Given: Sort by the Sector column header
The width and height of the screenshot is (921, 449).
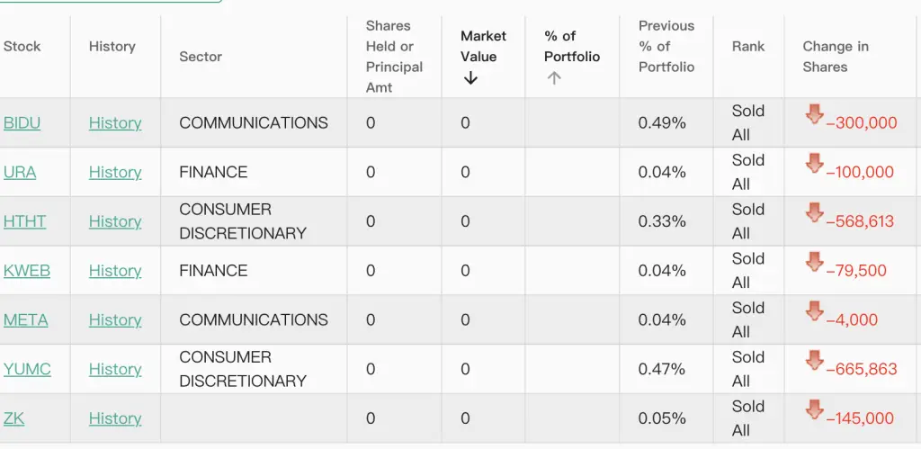Looking at the screenshot, I should [x=201, y=57].
